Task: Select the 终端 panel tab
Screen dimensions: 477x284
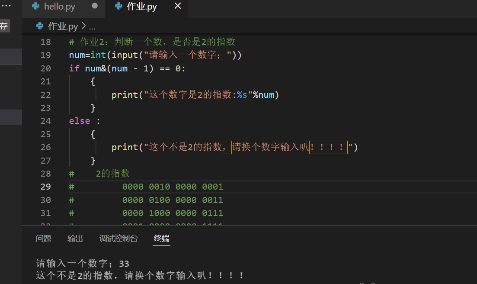Action: tap(162, 239)
